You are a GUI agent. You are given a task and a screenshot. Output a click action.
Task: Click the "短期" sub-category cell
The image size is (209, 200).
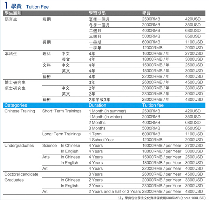click(47, 19)
